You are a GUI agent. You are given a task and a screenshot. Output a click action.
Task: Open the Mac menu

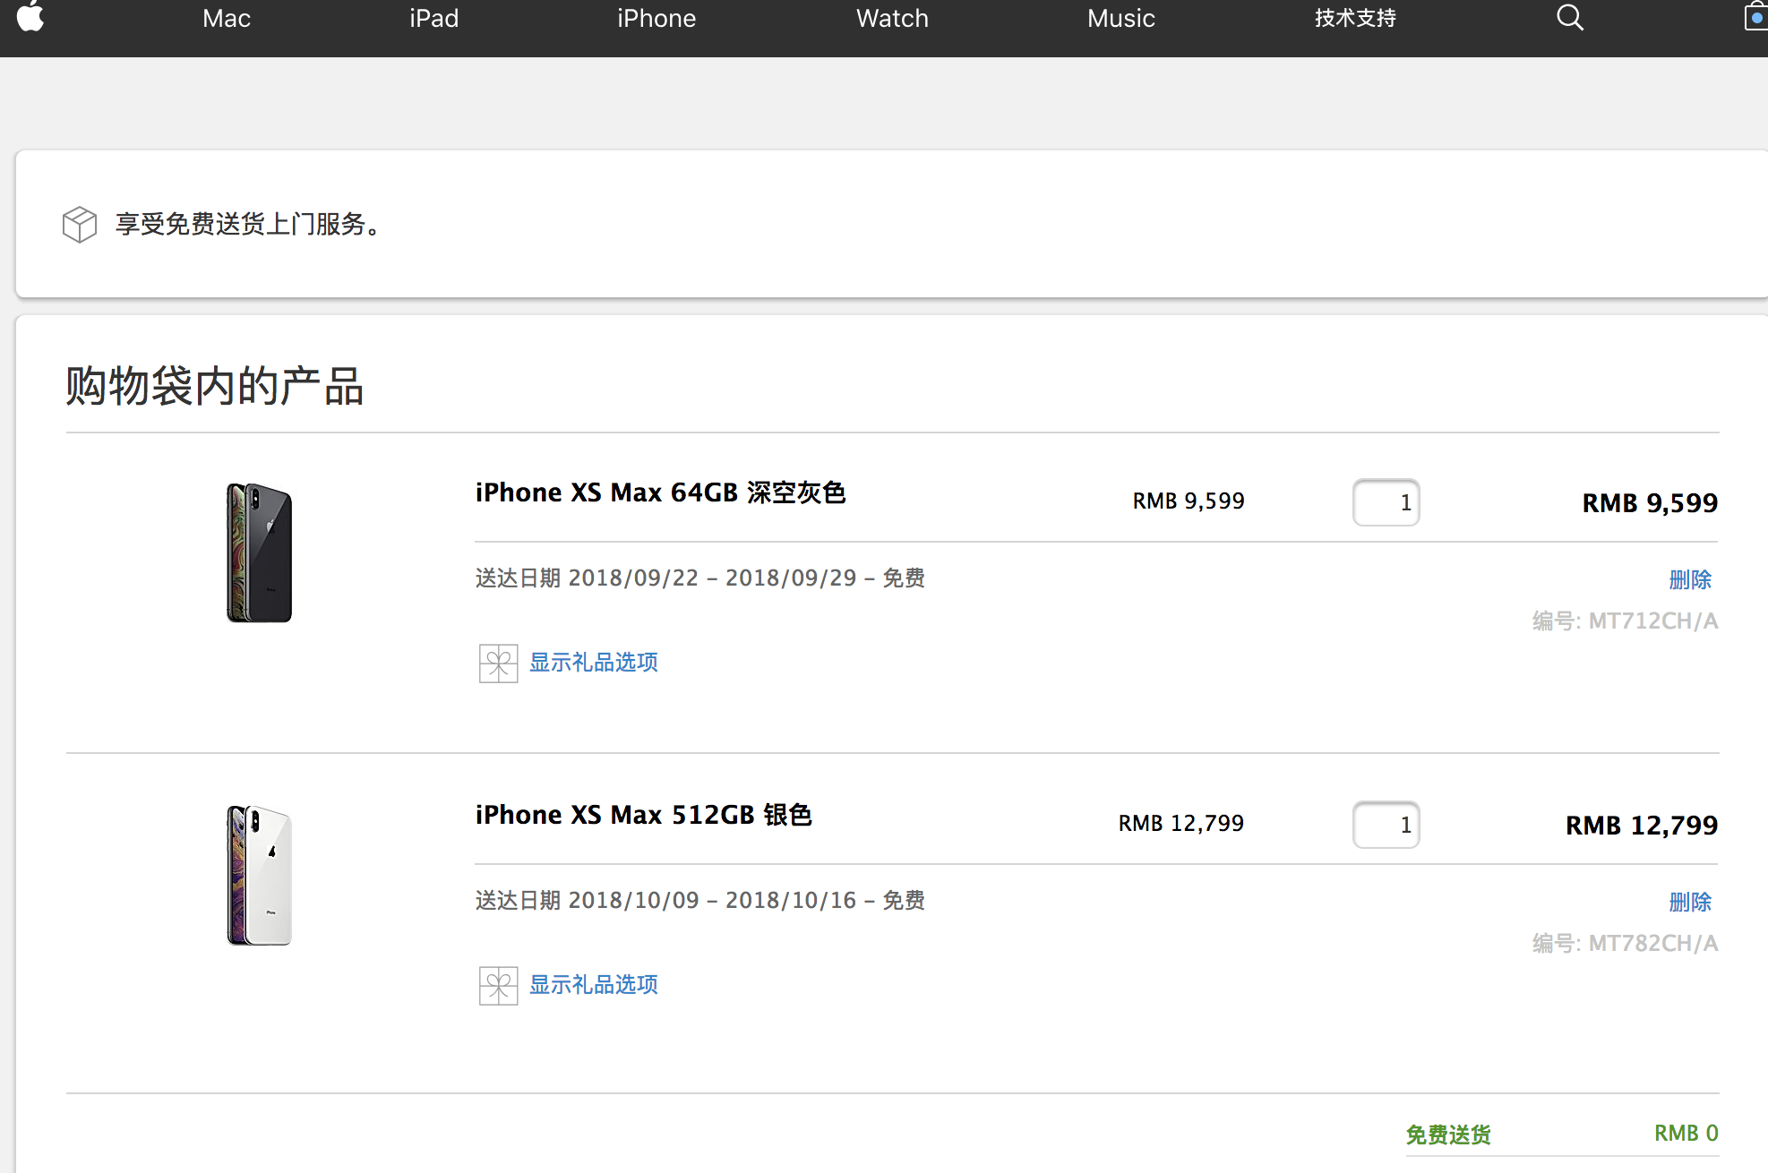click(x=226, y=18)
